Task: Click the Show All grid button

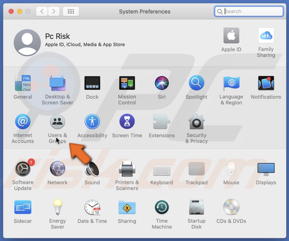Action: pos(71,11)
